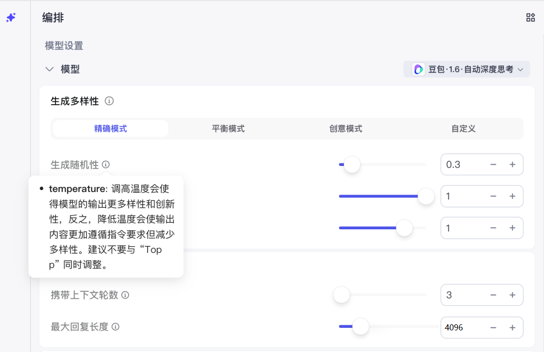This screenshot has height=352, width=544.
Task: Click info icon next to 携带上下文轮数
Action: click(125, 295)
